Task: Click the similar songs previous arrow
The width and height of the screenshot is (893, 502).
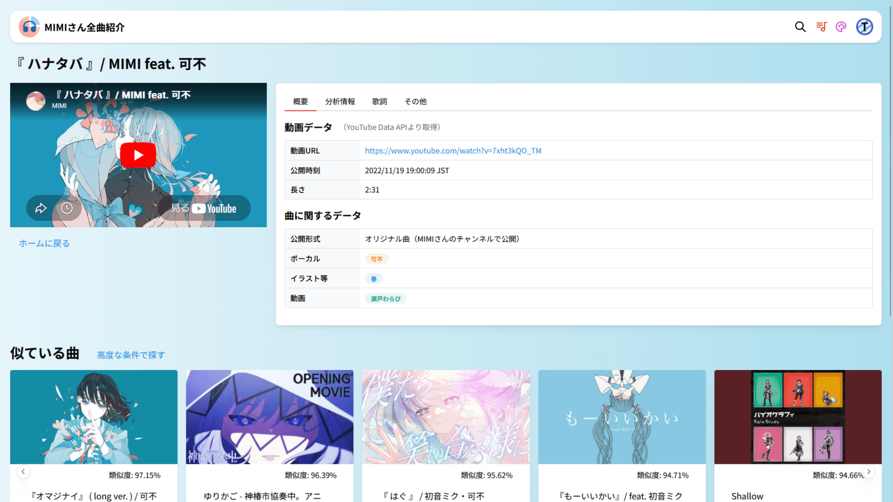Action: pos(24,471)
